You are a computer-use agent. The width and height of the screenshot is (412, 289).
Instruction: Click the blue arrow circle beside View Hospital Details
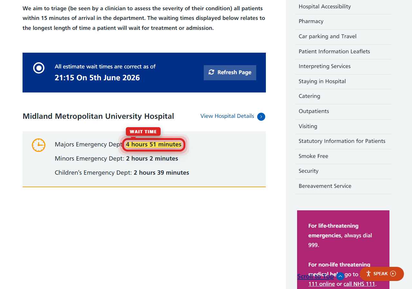[261, 117]
